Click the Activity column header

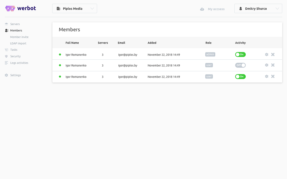coord(240,43)
